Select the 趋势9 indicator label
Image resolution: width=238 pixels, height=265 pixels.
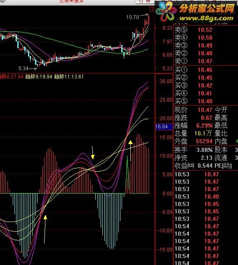click(x=39, y=77)
